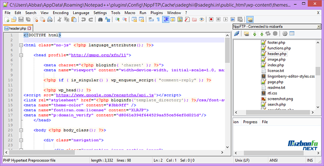
Task: Click the Stop Recording macro icon
Action: [x=218, y=19]
